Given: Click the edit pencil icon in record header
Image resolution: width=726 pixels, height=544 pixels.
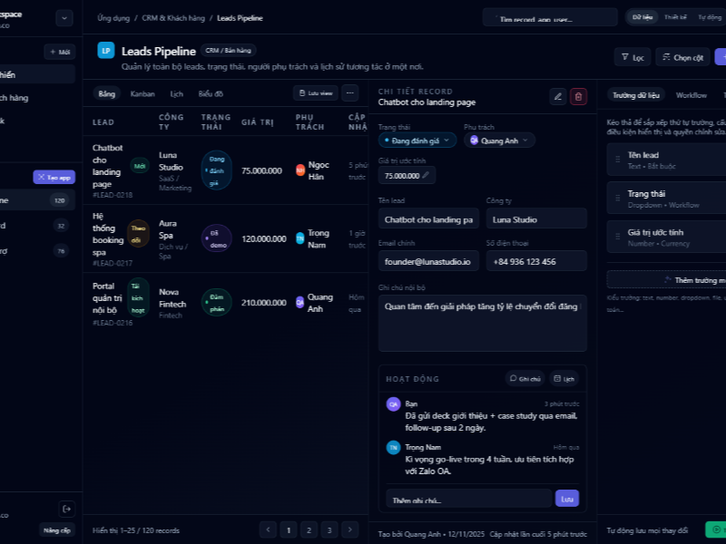Looking at the screenshot, I should point(558,96).
